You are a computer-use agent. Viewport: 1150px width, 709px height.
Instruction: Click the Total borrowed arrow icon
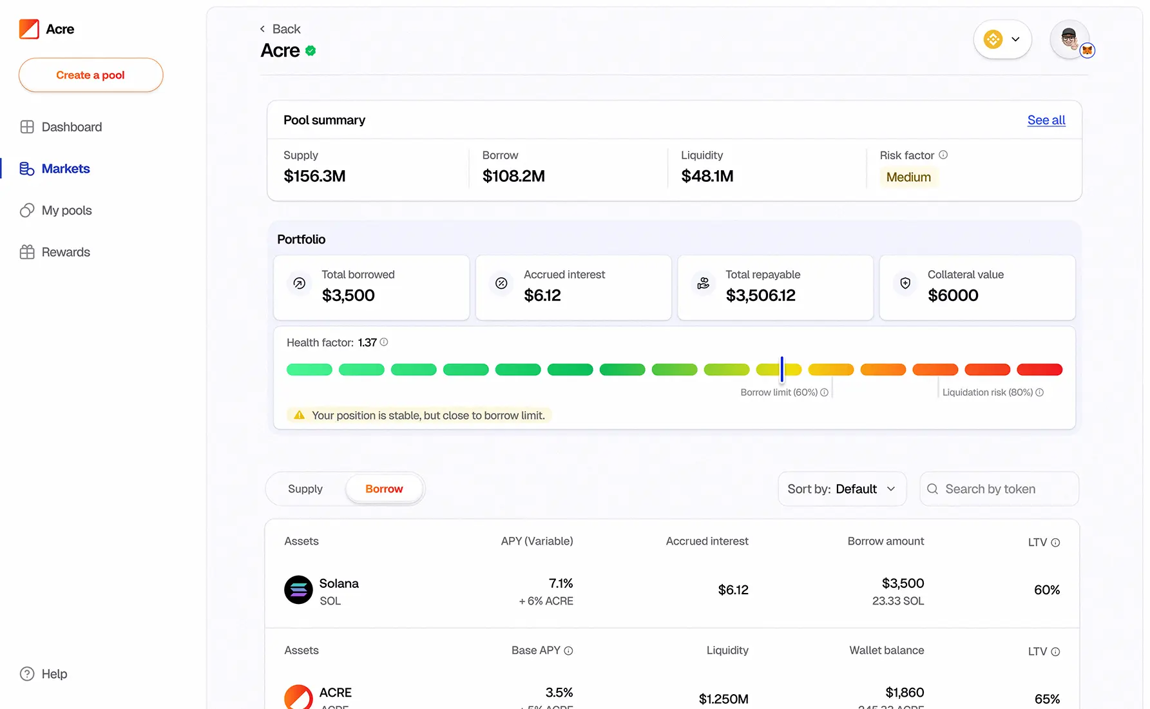tap(299, 283)
